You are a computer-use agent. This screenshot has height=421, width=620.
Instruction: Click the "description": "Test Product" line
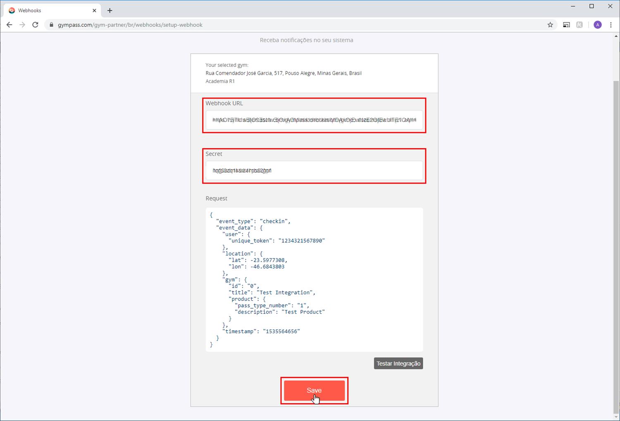280,312
